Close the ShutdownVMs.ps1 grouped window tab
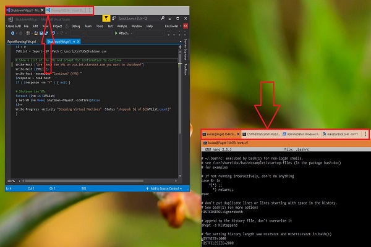371x247 pixels. click(x=41, y=10)
